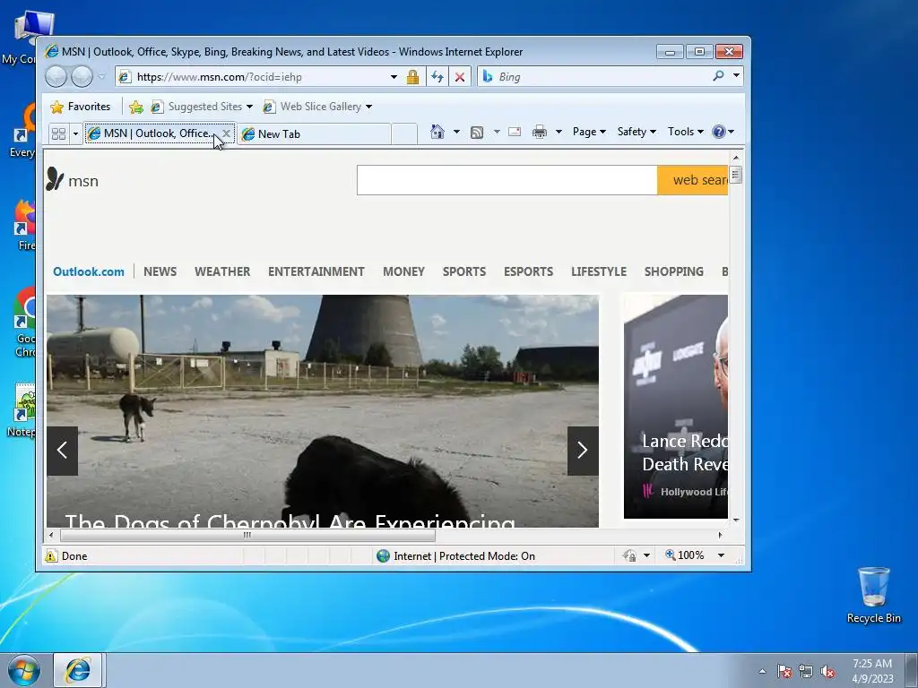Open the SPORTS section
Image resolution: width=918 pixels, height=688 pixels.
coord(464,271)
